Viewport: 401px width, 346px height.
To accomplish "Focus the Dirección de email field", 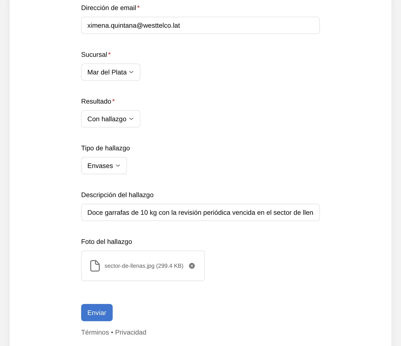I will [x=200, y=25].
